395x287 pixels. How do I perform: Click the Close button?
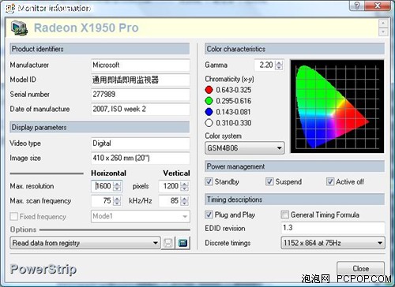[x=360, y=269]
